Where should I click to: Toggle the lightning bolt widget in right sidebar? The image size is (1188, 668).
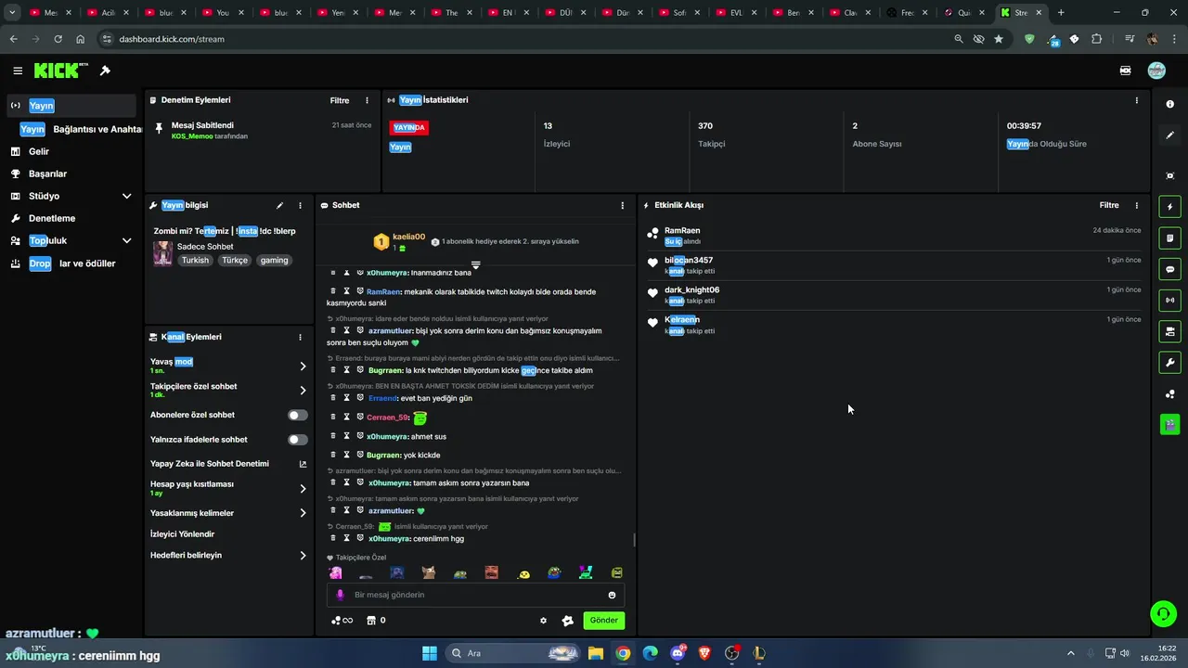tap(1169, 207)
